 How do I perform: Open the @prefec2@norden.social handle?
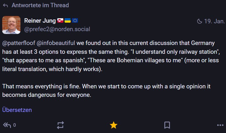click(x=57, y=29)
